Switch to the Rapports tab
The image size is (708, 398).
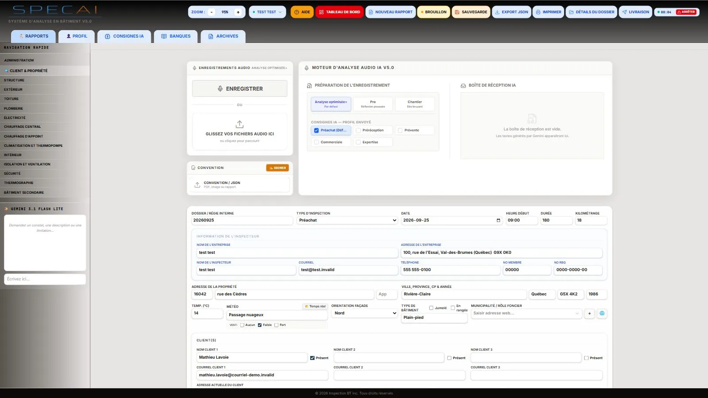pos(34,36)
